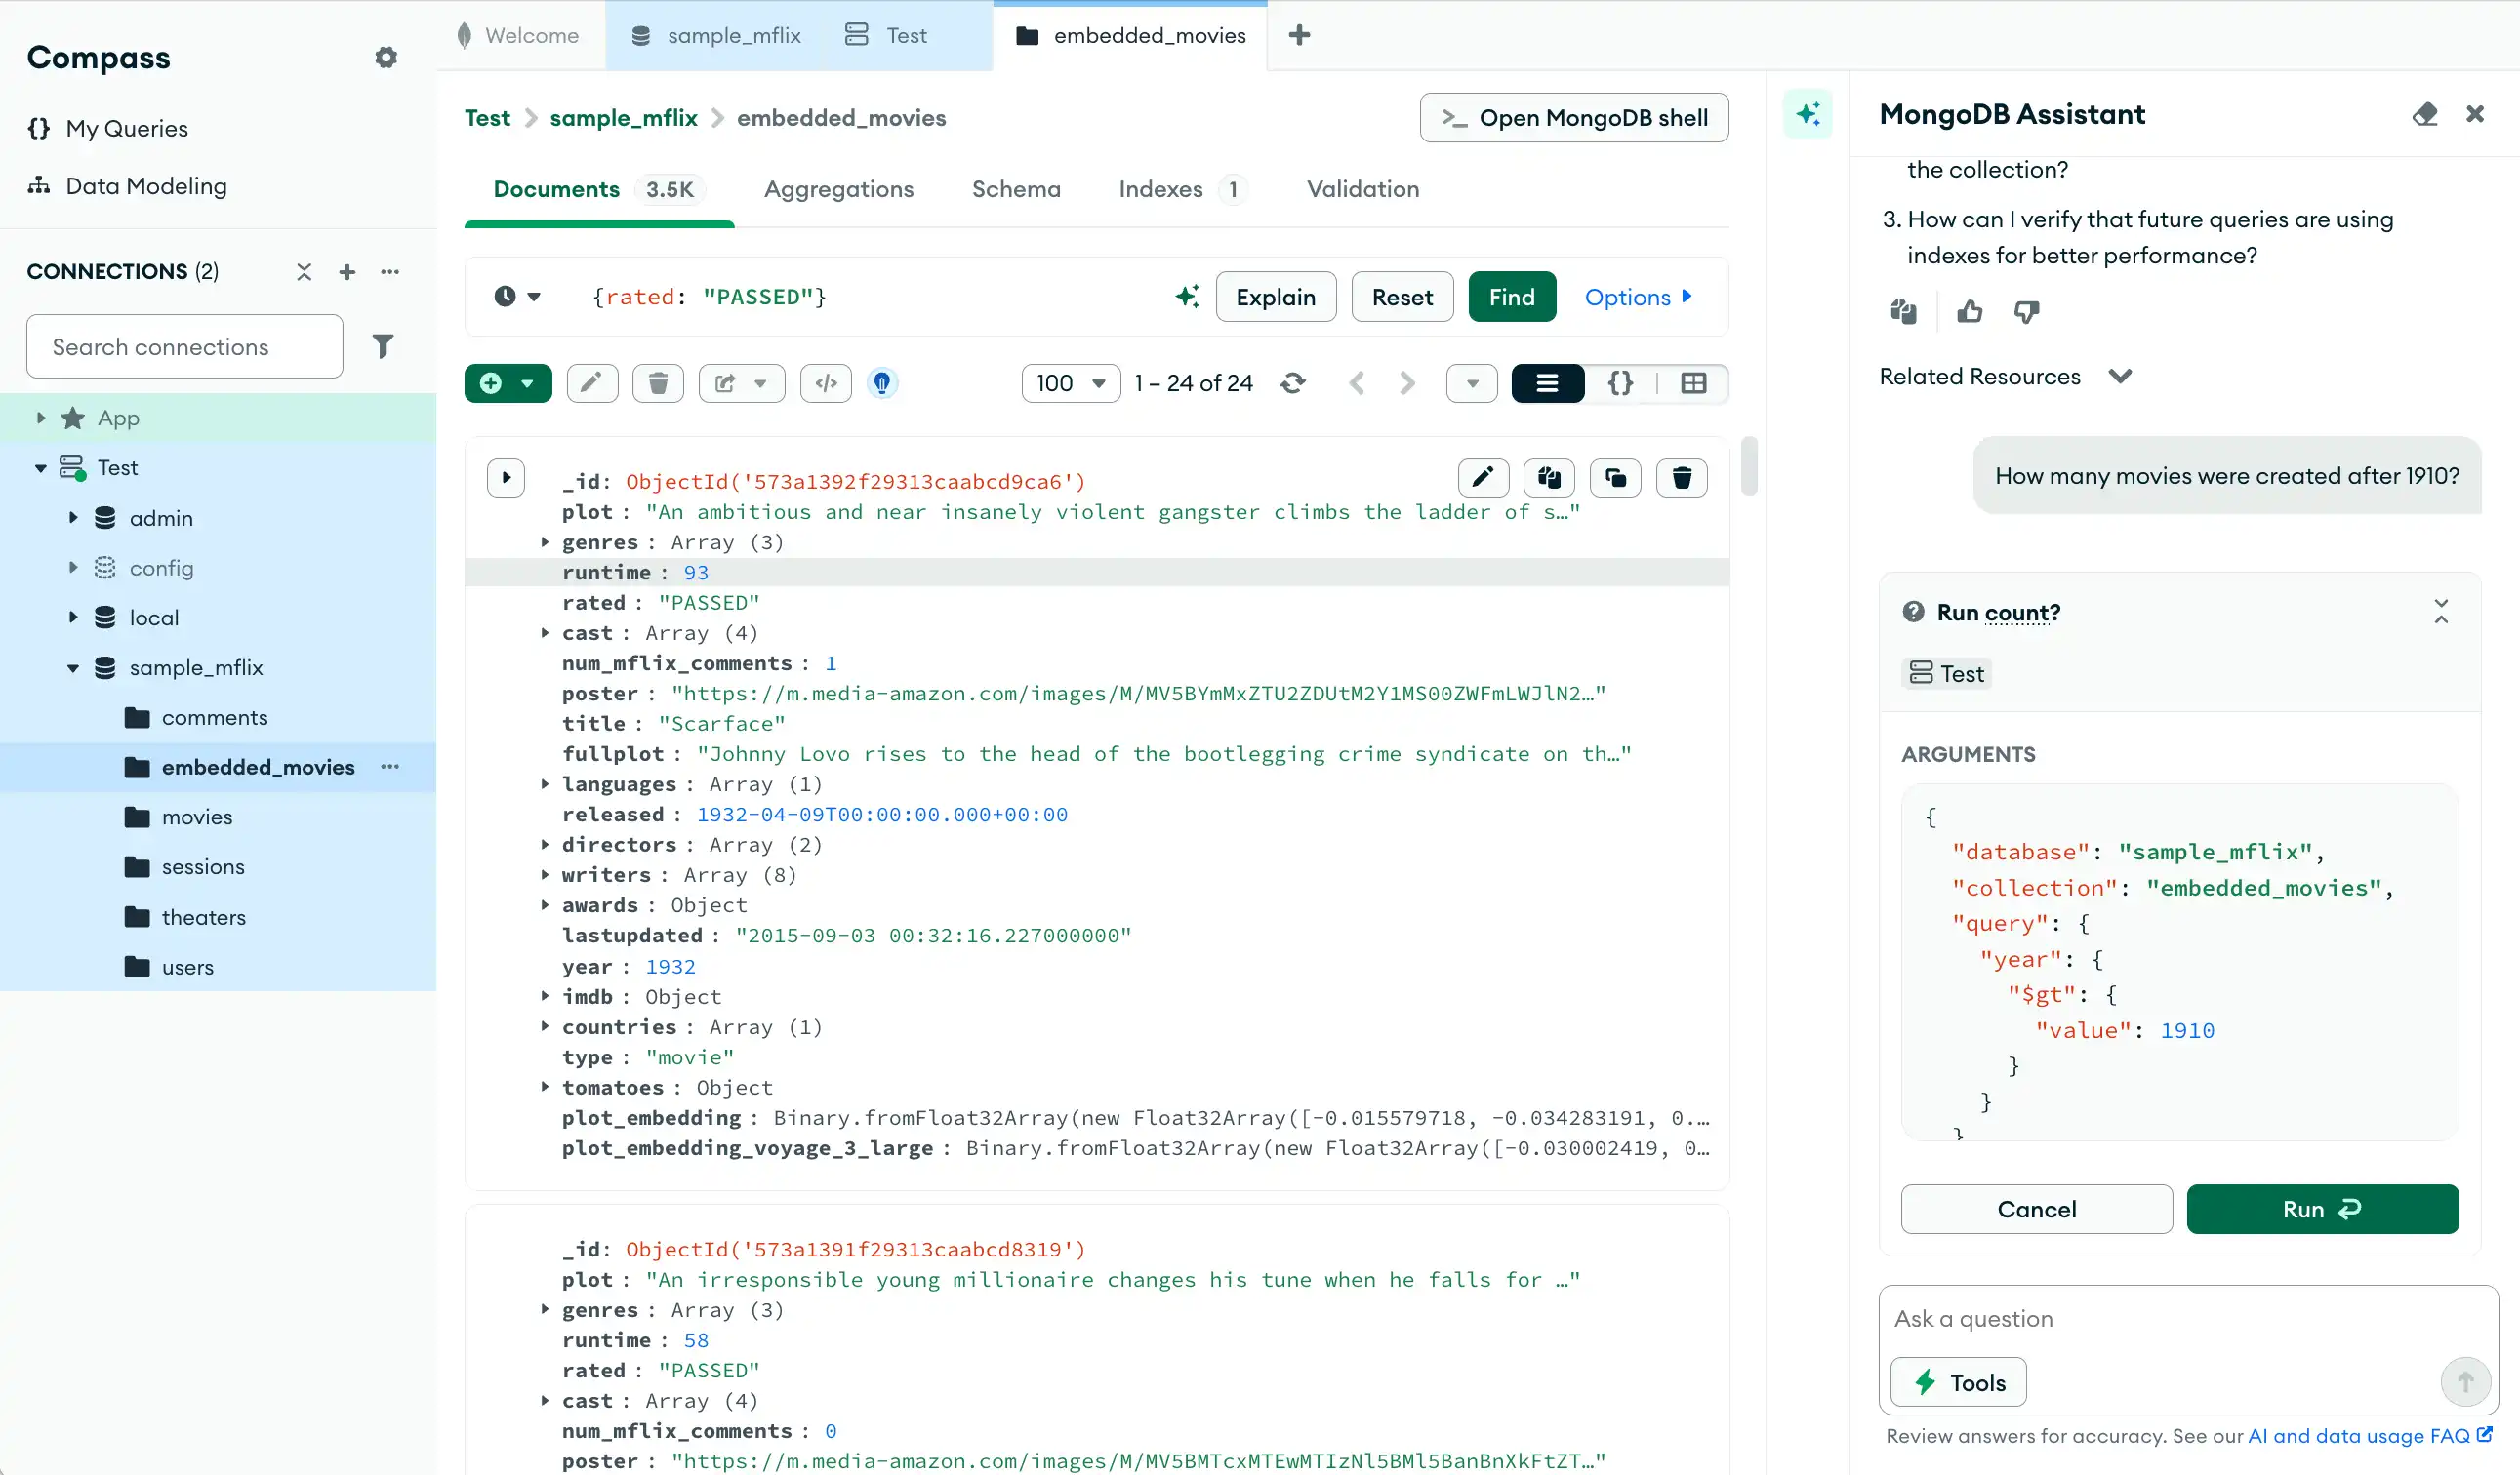Open query performance insight lightbulb

pyautogui.click(x=881, y=382)
